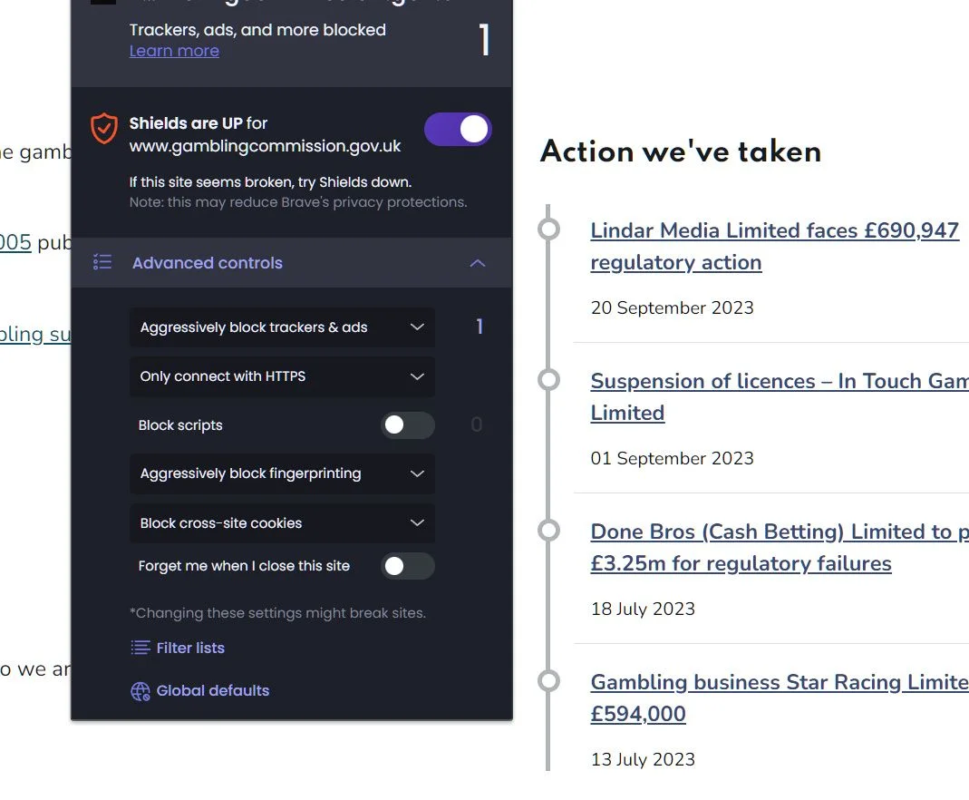Open the Filter lists link

pos(190,648)
